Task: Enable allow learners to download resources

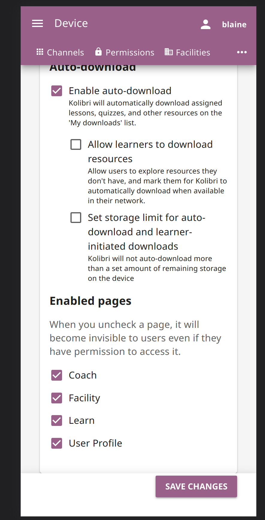Action: coord(76,144)
